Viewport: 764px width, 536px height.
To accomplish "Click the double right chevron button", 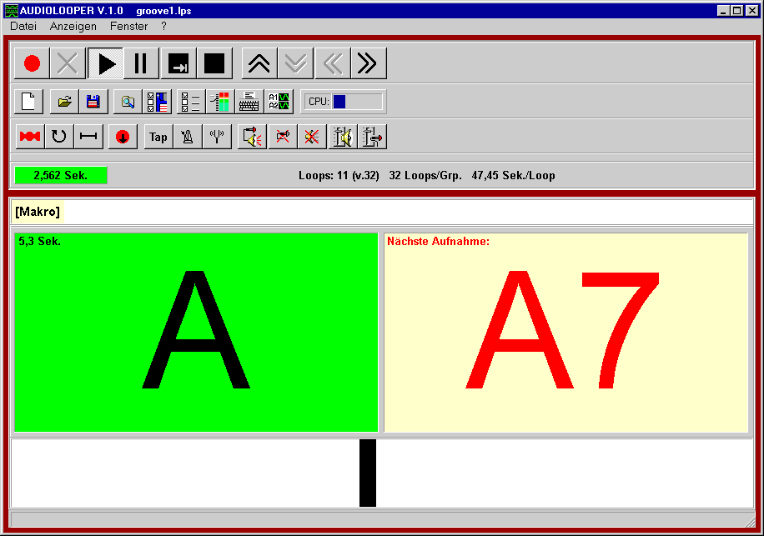I will tap(369, 63).
